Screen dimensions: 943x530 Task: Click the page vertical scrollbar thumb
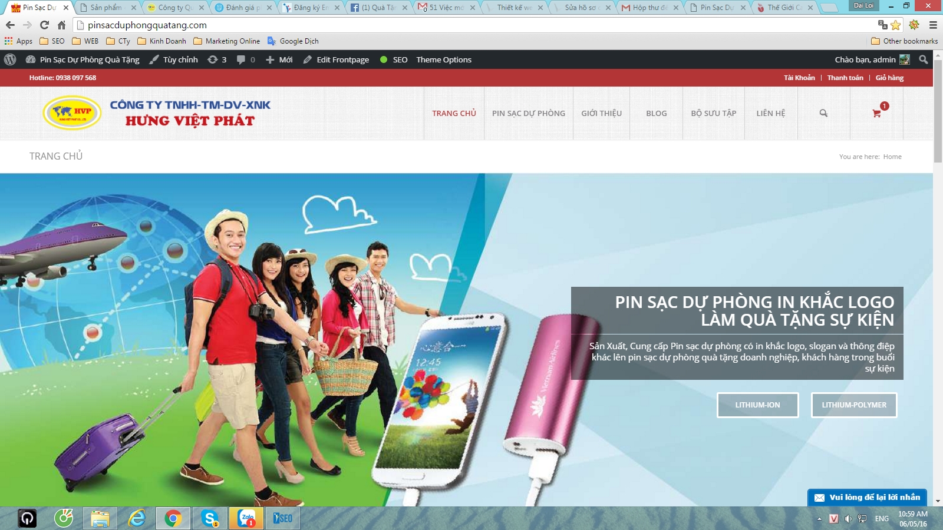(938, 112)
